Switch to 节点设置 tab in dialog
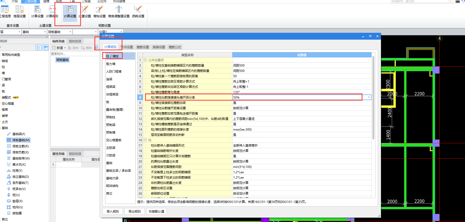This screenshot has width=465, height=222. coord(127,47)
